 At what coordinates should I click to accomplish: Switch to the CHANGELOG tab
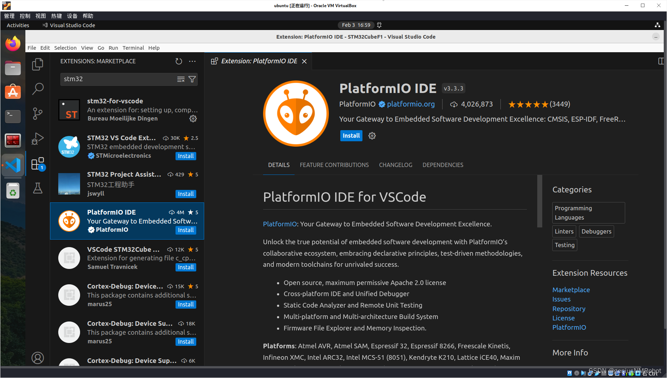395,165
